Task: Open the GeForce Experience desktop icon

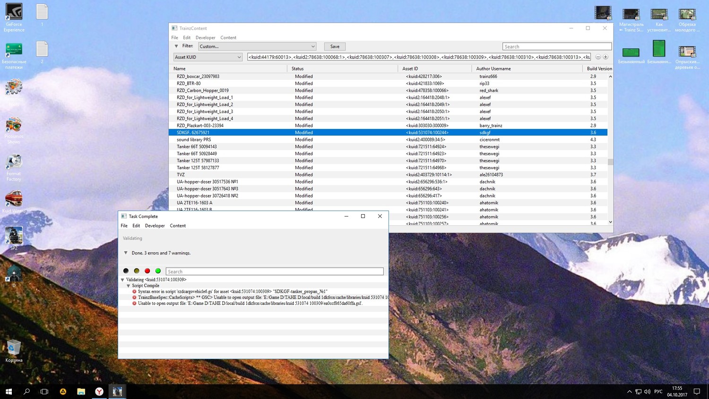Action: pyautogui.click(x=14, y=18)
